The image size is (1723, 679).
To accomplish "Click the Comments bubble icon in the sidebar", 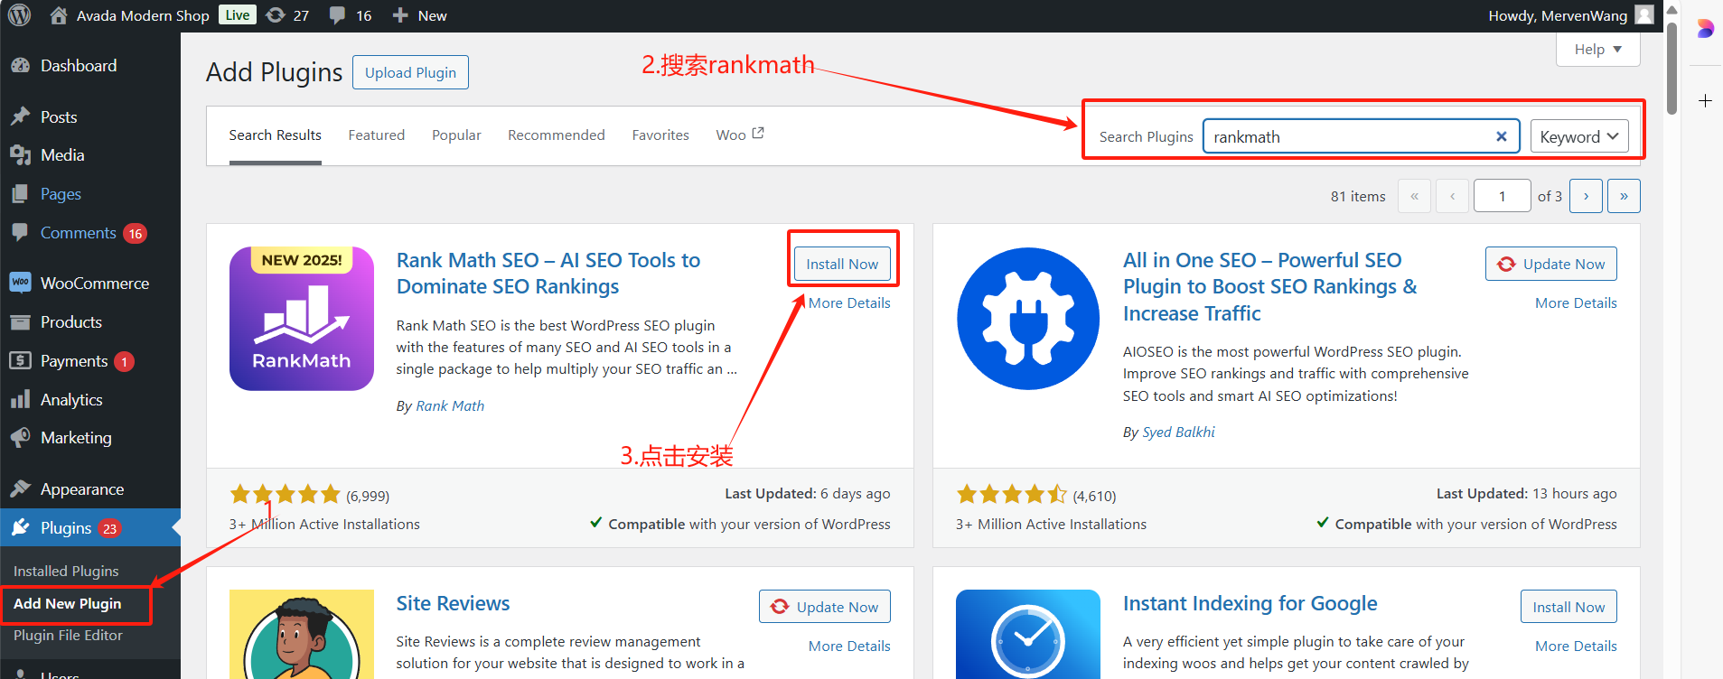I will pyautogui.click(x=20, y=232).
